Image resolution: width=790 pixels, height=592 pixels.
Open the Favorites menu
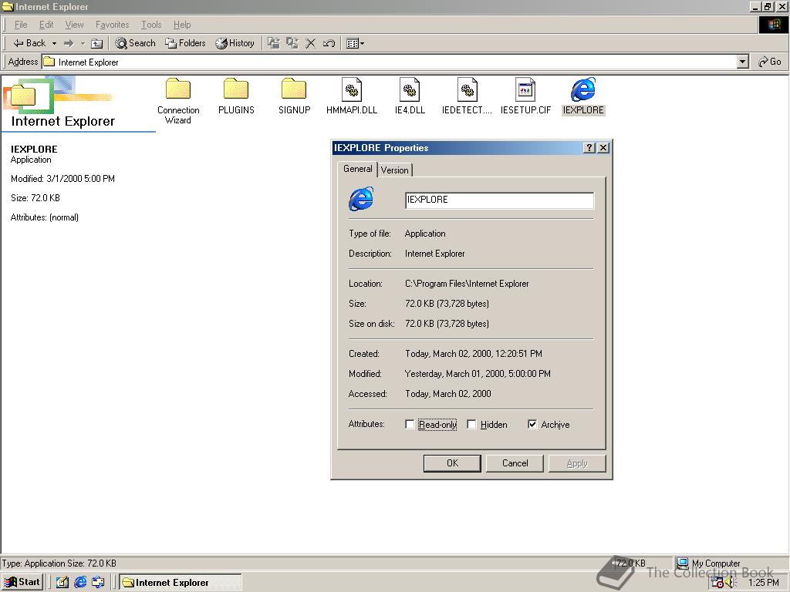click(x=112, y=25)
